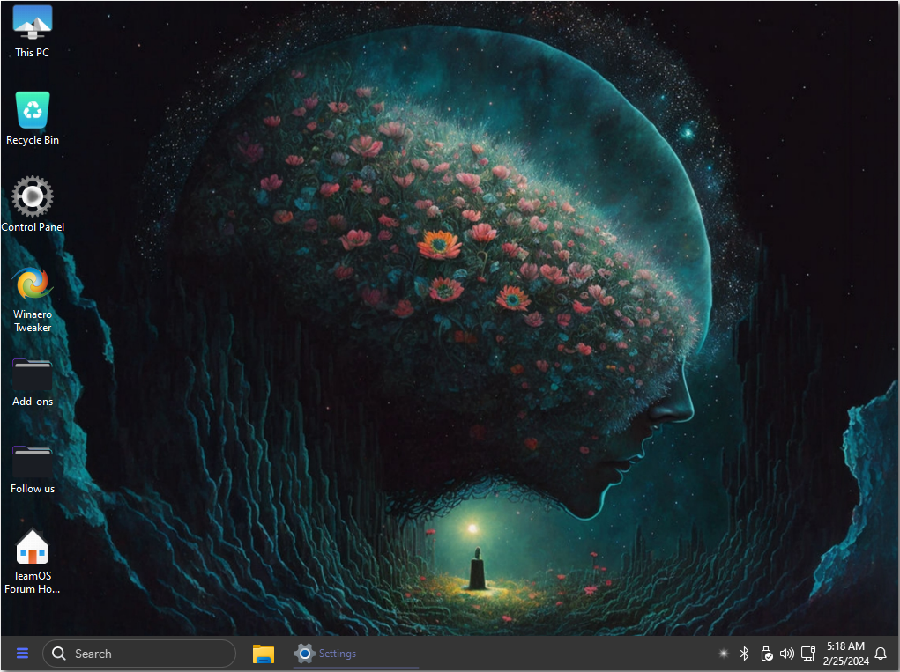Screen dimensions: 900x672
Task: Select the Winaero Tweaker shortcut
Action: [32, 284]
